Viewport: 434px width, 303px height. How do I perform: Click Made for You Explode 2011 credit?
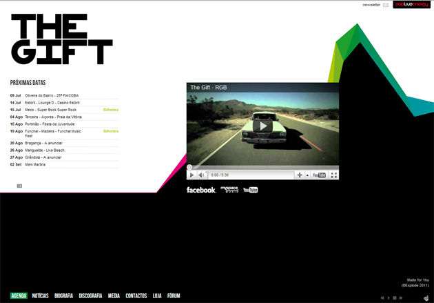tap(415, 282)
